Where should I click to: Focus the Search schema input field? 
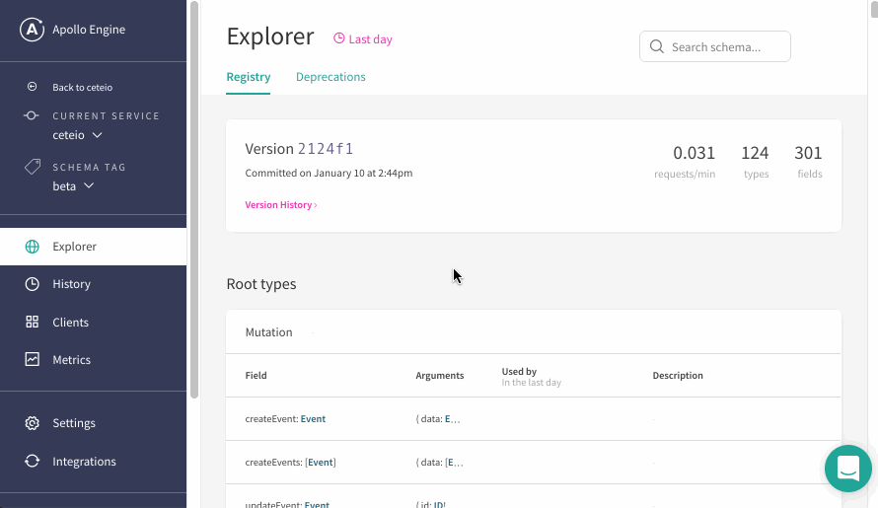click(725, 47)
